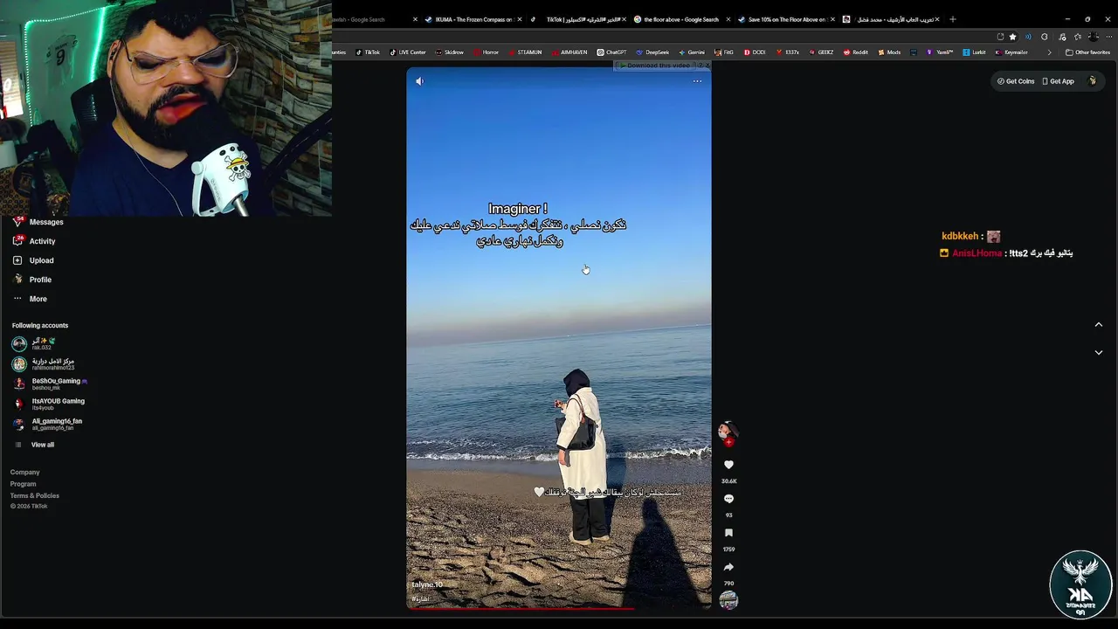Open the STEAMUN bookmark
The height and width of the screenshot is (629, 1118).
click(525, 52)
